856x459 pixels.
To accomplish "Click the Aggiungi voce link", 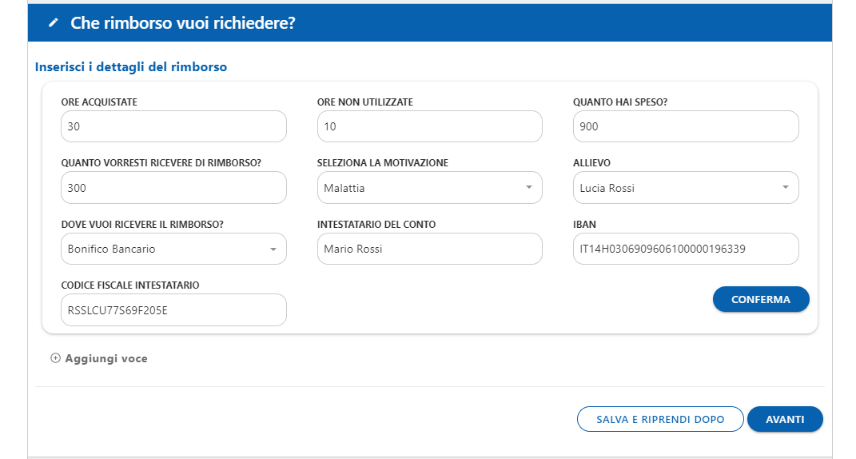I will pyautogui.click(x=106, y=358).
